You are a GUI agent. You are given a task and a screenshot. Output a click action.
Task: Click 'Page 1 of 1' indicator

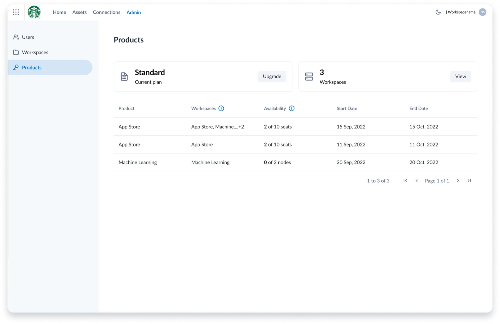click(x=437, y=181)
